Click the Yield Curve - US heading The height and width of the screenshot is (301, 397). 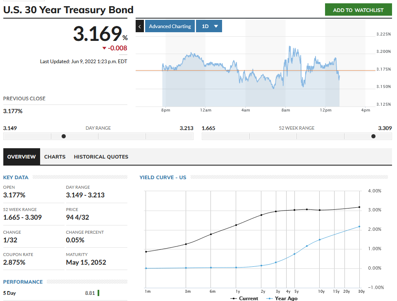click(x=163, y=178)
